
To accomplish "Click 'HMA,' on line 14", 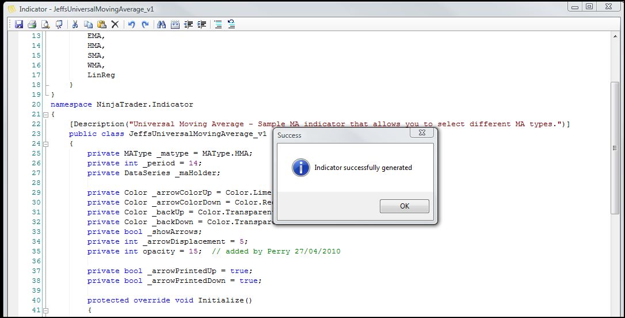I will (96, 46).
